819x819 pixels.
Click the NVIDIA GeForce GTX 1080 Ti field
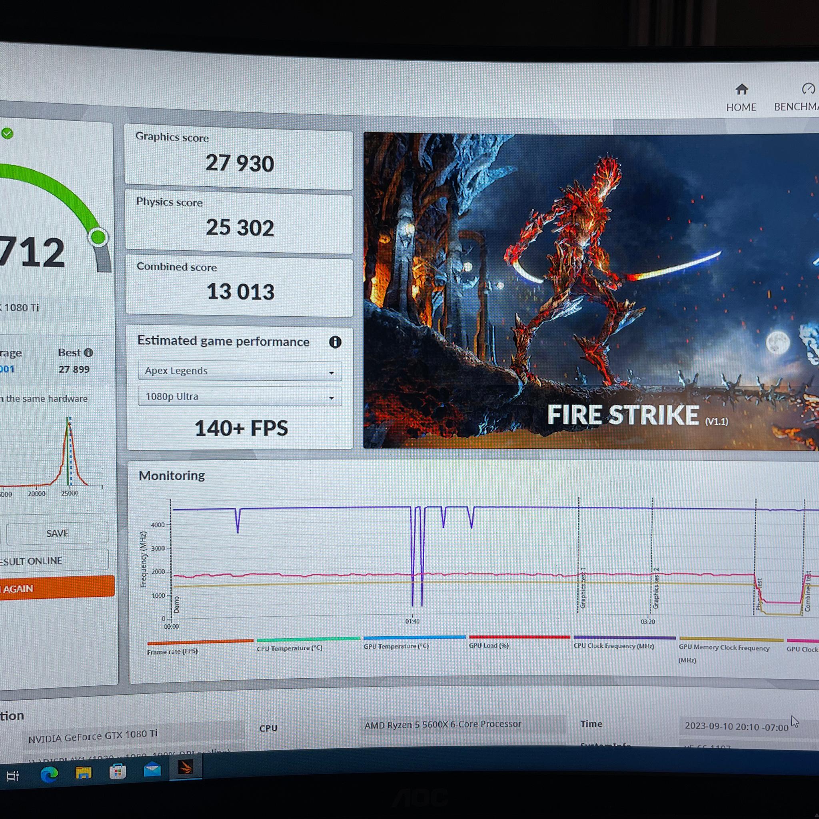point(134,735)
